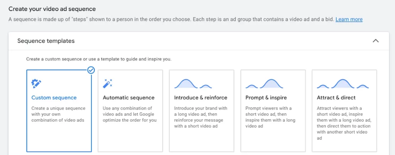Open the Learn more link

tap(349, 19)
